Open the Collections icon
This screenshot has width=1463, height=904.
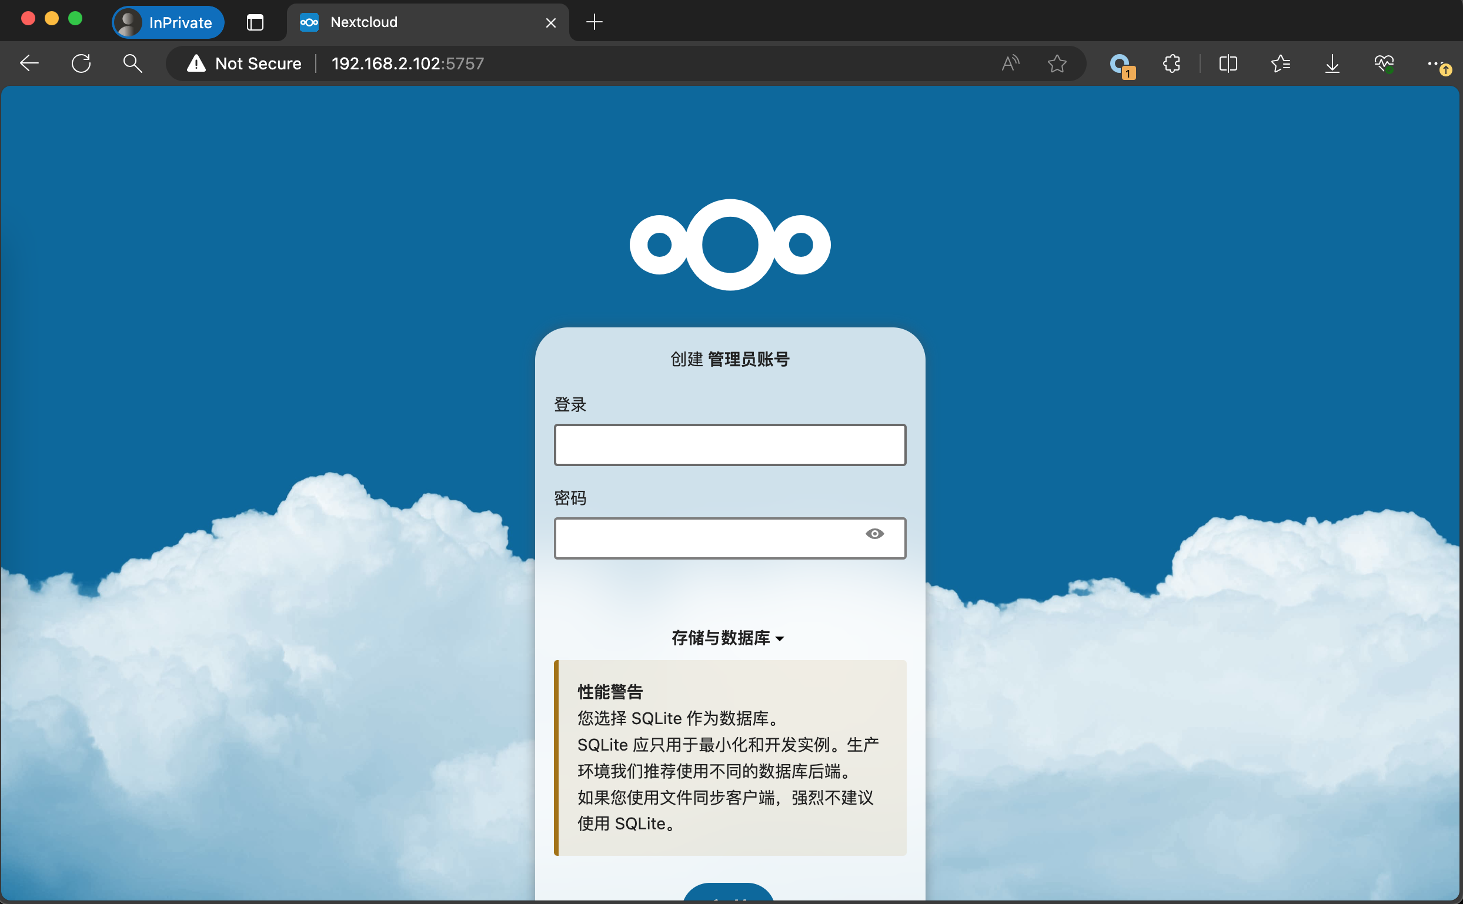[x=1281, y=63]
